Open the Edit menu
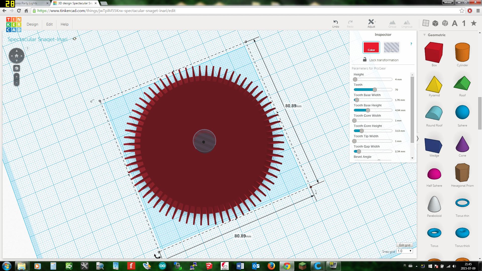 click(49, 24)
